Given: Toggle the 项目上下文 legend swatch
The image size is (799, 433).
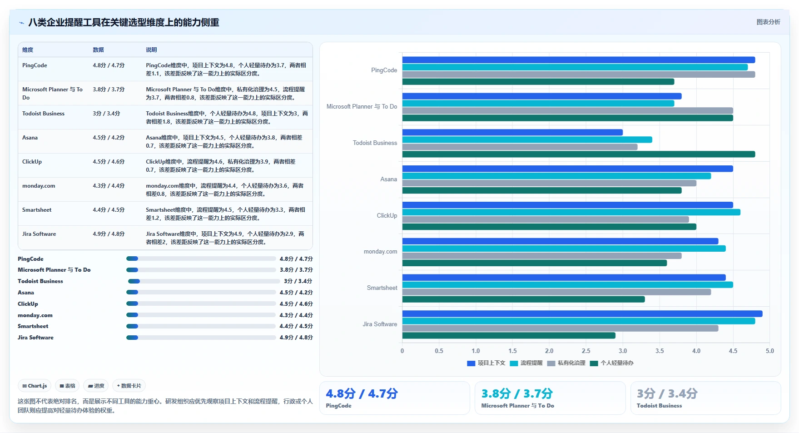Looking at the screenshot, I should [471, 363].
